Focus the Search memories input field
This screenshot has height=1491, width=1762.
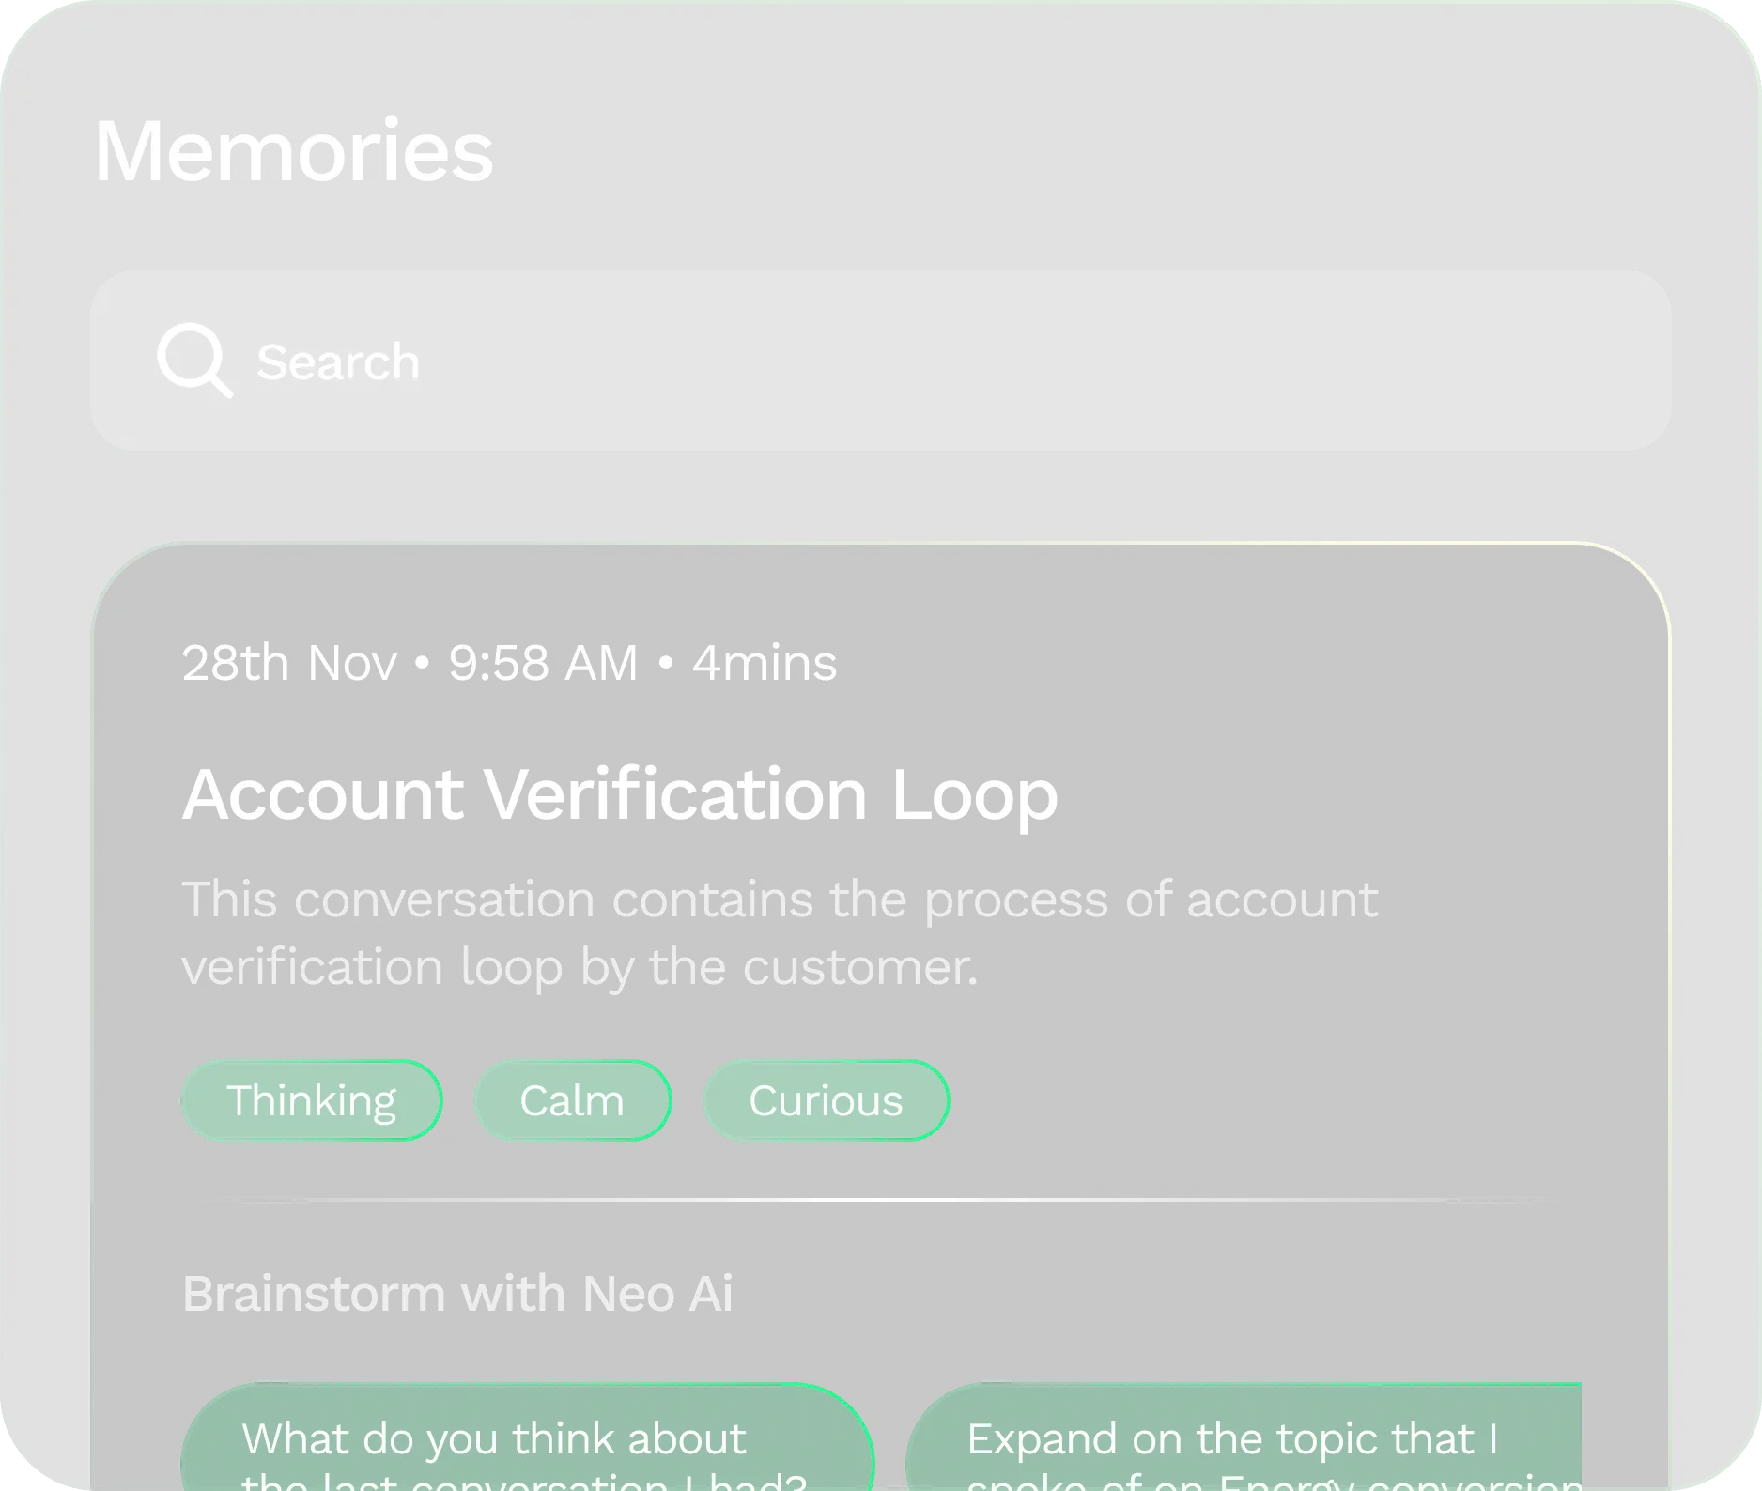coord(879,361)
